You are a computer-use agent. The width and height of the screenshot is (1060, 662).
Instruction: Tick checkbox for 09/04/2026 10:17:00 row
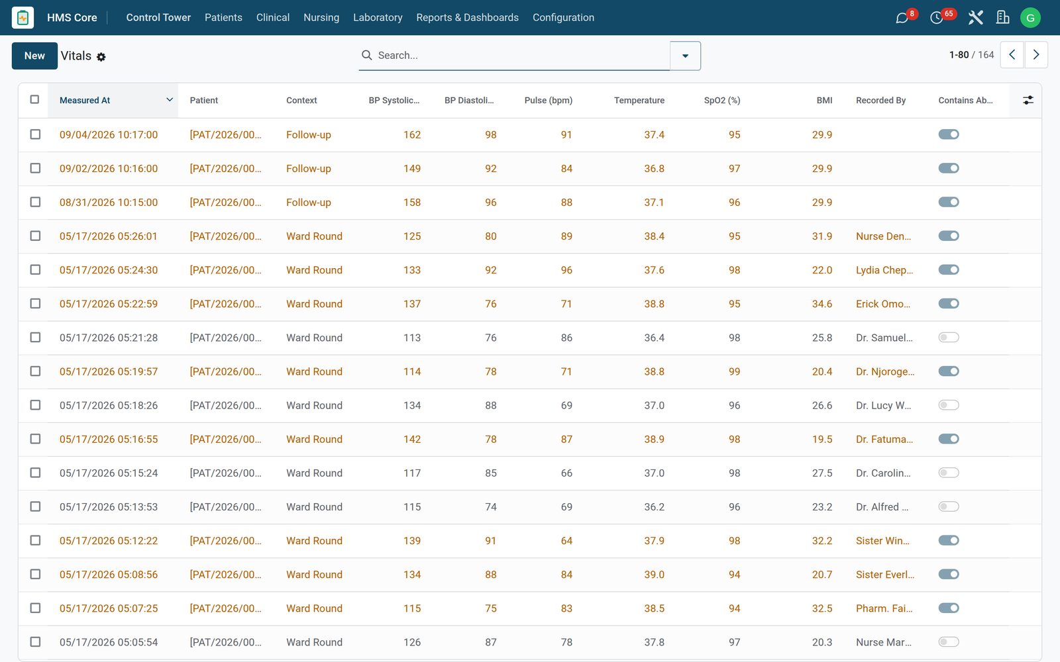(35, 134)
